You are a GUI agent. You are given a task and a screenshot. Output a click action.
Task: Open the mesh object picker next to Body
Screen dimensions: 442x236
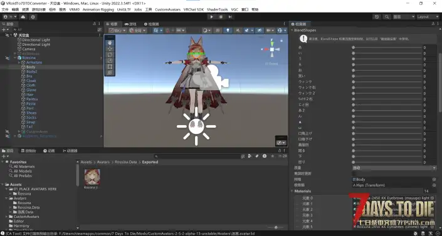(434, 180)
